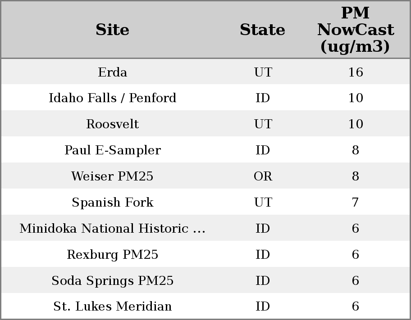Screen dimensions: 411x320
Task: Open the Rexburg PM25 site entry
Action: point(112,255)
